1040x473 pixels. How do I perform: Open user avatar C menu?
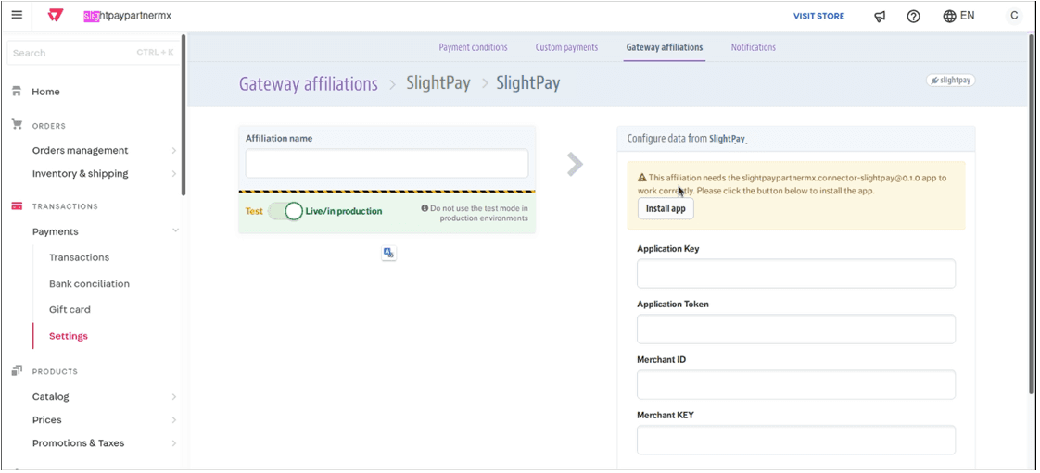(1013, 15)
